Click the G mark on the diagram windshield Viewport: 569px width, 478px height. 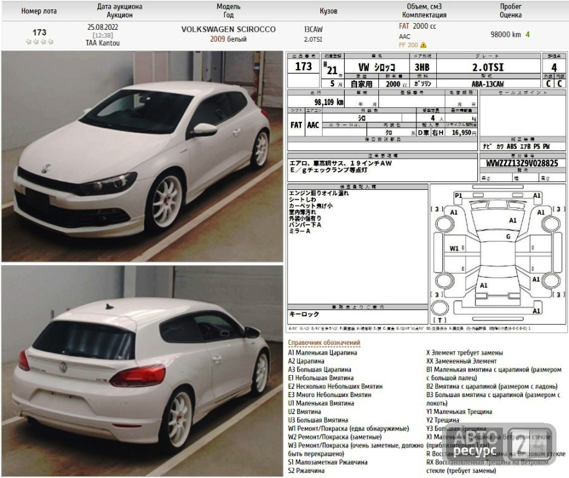[508, 237]
